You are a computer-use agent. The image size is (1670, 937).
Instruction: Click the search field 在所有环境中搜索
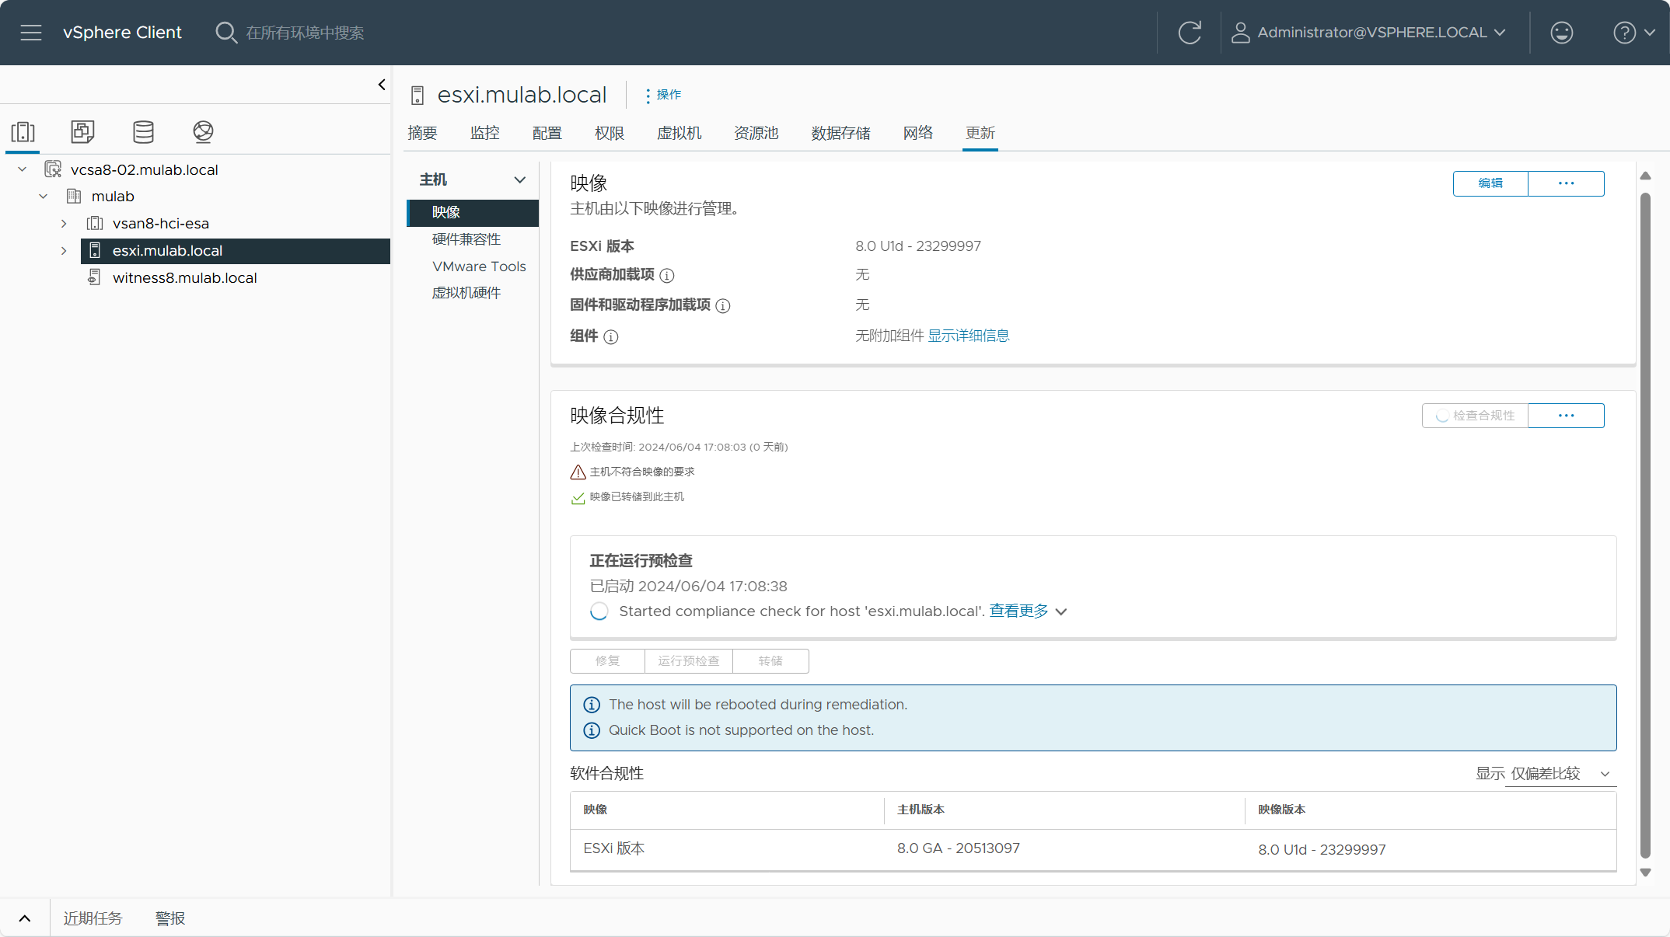coord(305,33)
